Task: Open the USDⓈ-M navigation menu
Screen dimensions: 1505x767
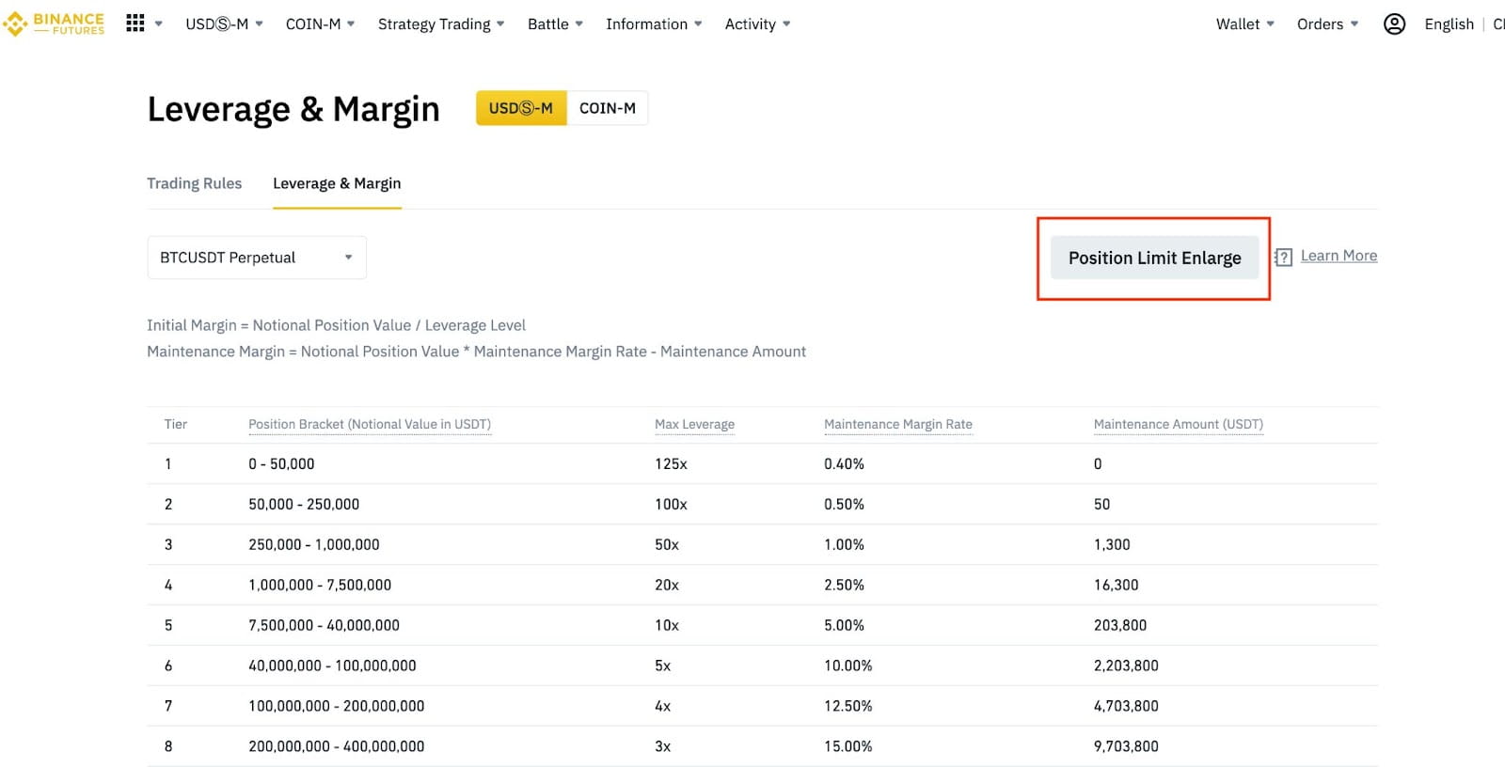Action: (x=224, y=24)
